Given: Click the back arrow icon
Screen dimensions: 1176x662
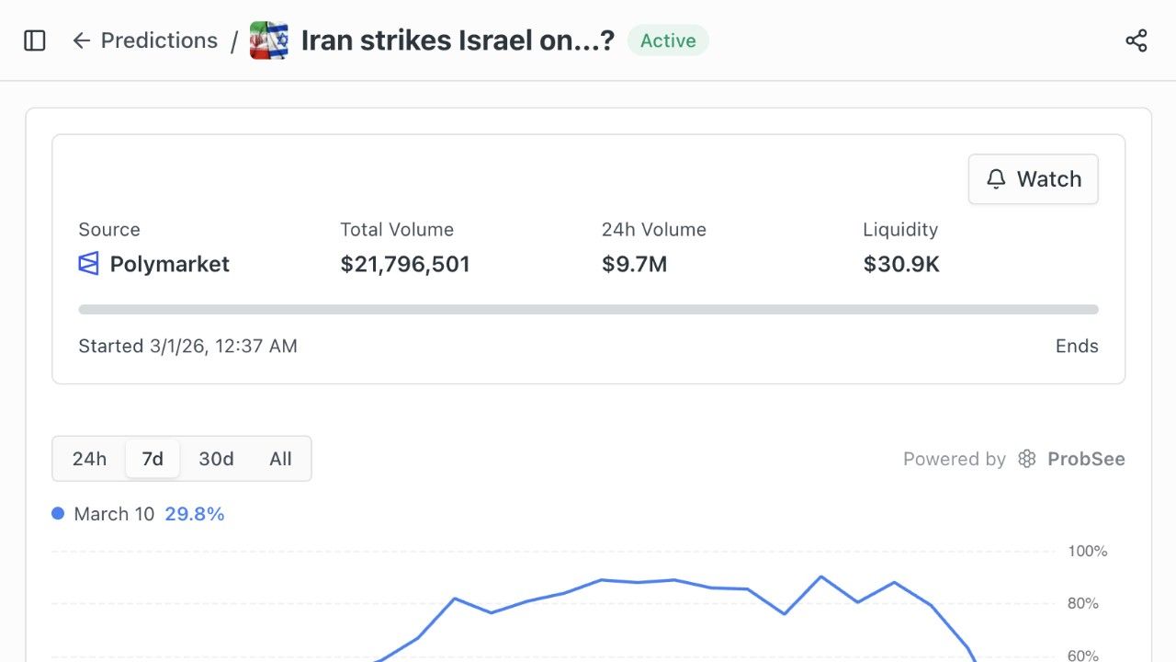Looking at the screenshot, I should [x=82, y=40].
